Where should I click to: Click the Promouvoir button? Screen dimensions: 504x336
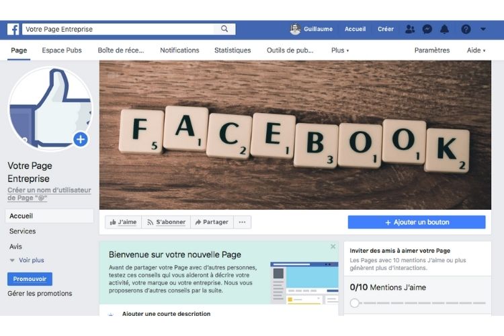tap(30, 279)
